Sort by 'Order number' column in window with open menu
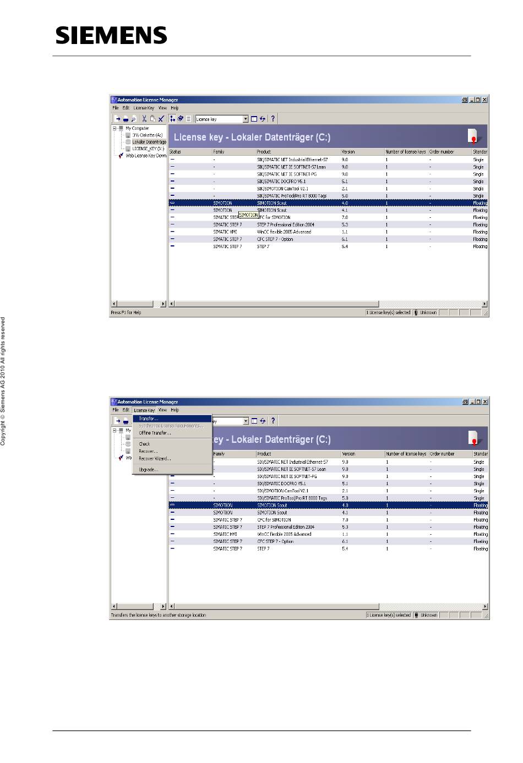Screen dimensions: 523x763 pyautogui.click(x=450, y=454)
